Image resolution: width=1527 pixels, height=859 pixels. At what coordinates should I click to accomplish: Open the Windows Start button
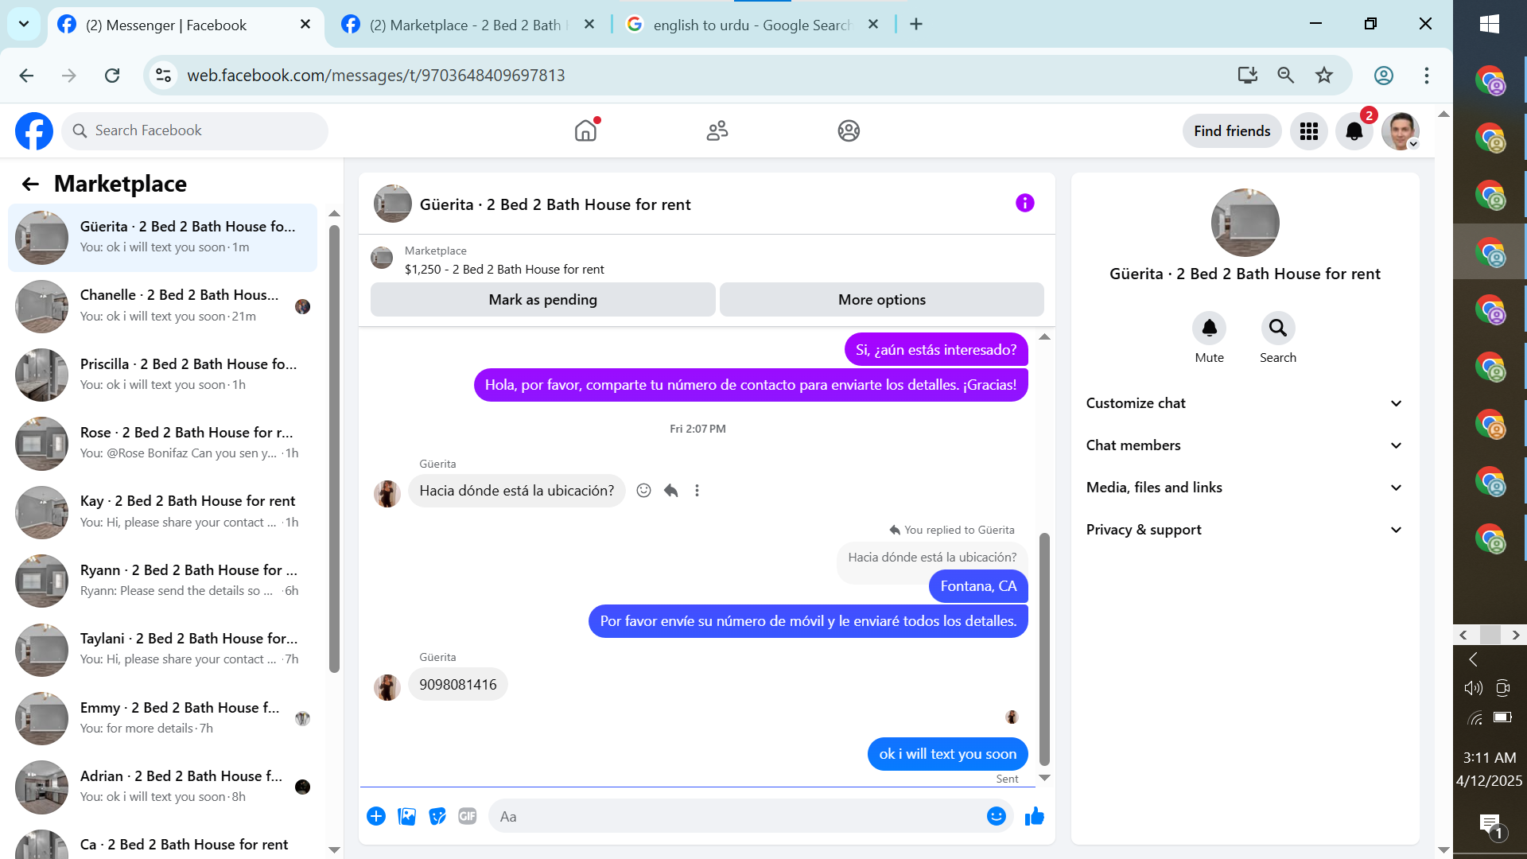(1490, 24)
